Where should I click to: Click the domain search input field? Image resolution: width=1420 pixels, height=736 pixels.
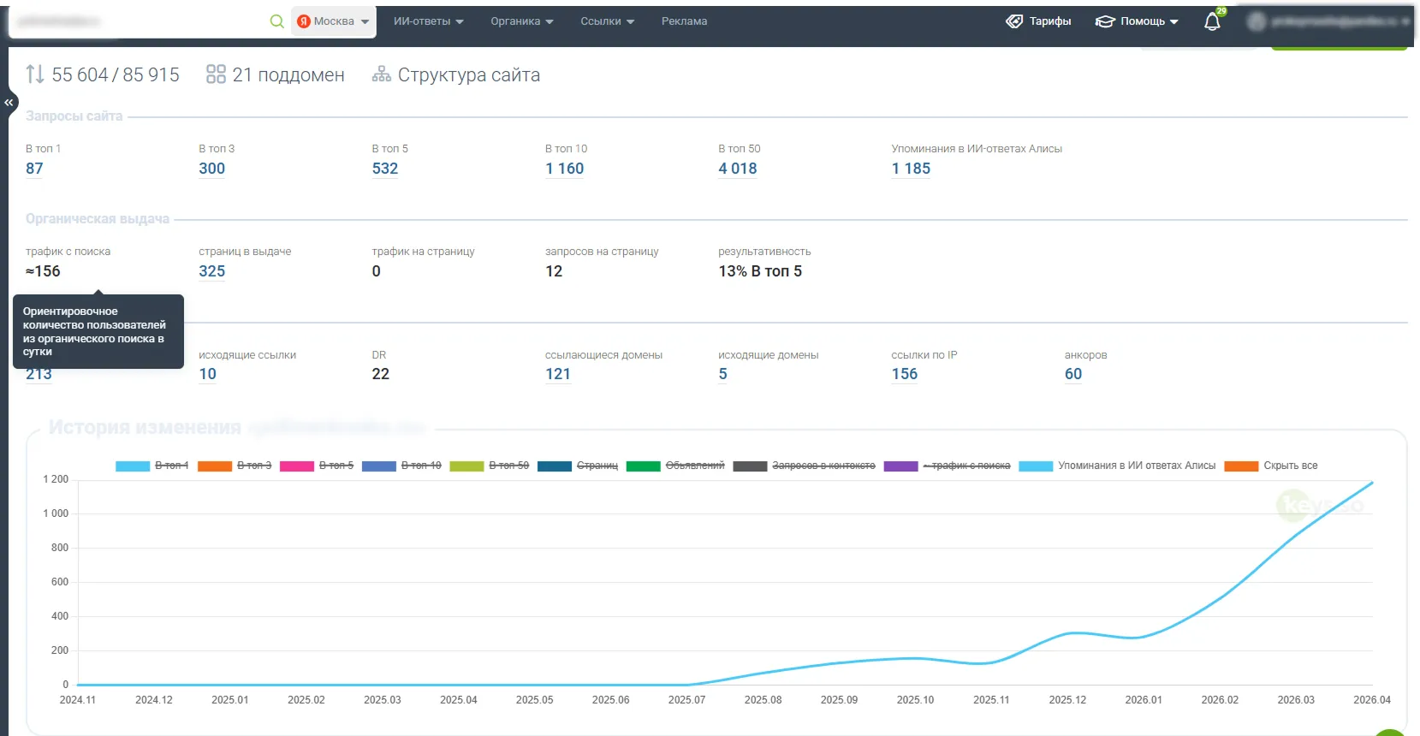137,21
